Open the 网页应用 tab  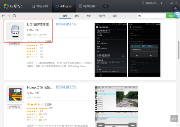(x=87, y=6)
